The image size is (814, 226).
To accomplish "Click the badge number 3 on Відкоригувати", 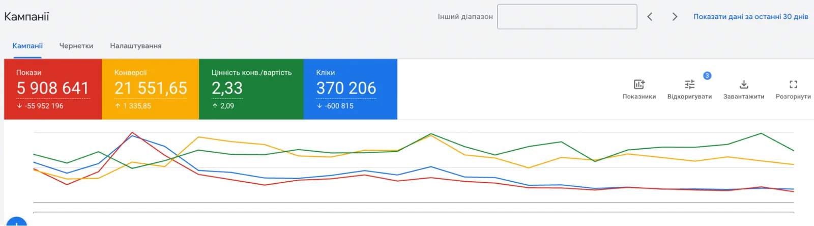I will coord(707,75).
